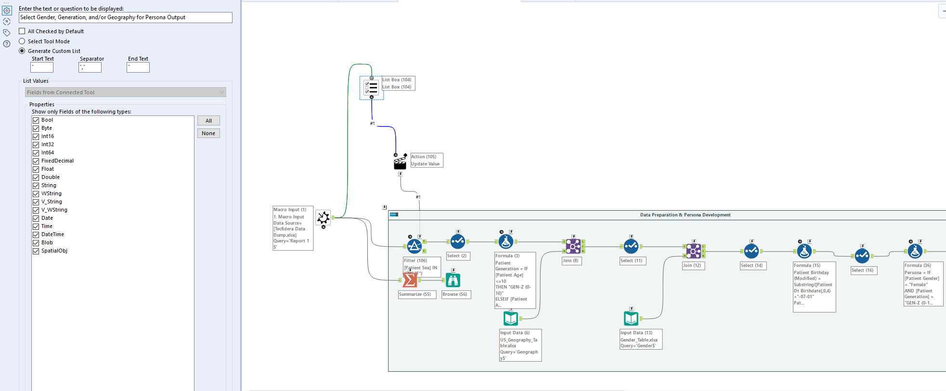Select the Summarize (55) tool icon

click(410, 280)
